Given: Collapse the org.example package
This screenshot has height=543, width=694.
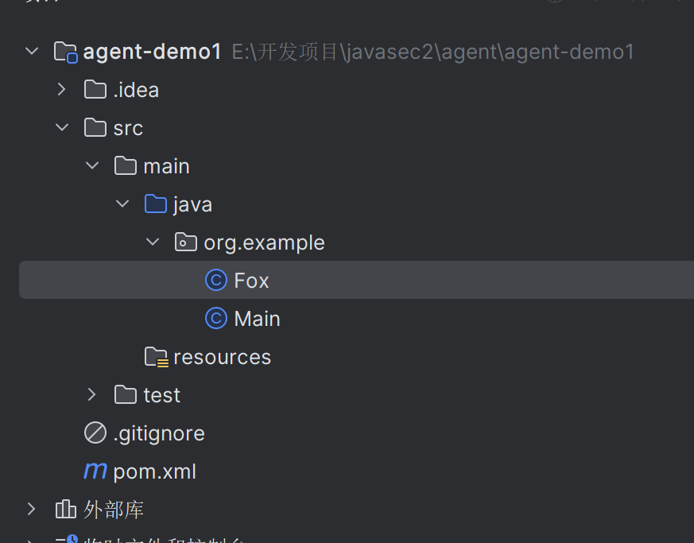Looking at the screenshot, I should tap(153, 242).
